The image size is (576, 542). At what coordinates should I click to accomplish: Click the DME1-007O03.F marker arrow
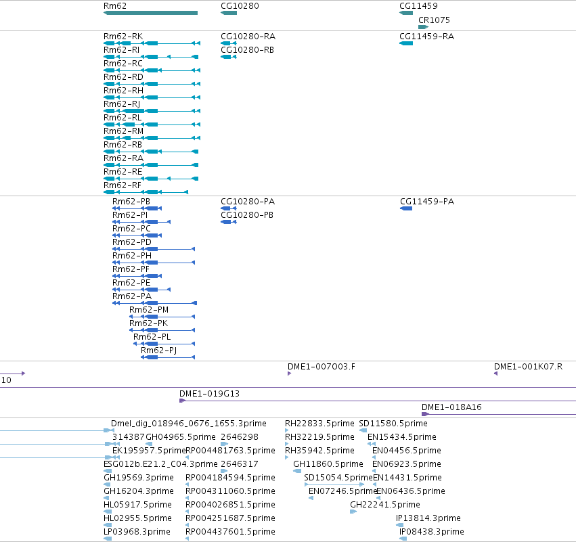click(290, 374)
